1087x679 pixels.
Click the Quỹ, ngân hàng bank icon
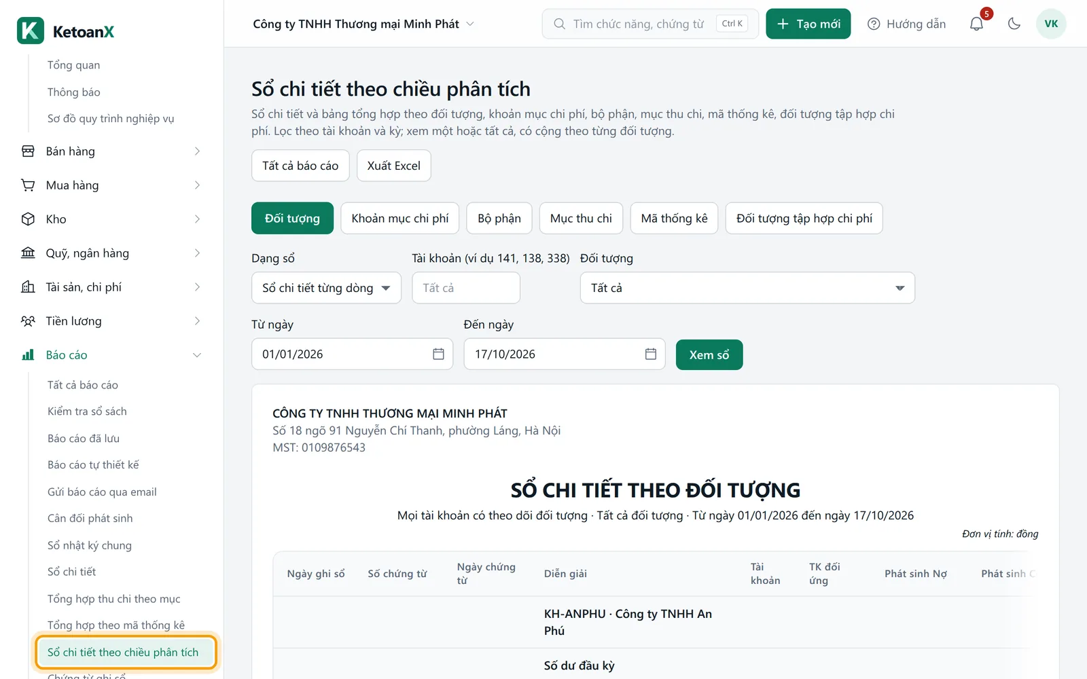click(x=28, y=253)
